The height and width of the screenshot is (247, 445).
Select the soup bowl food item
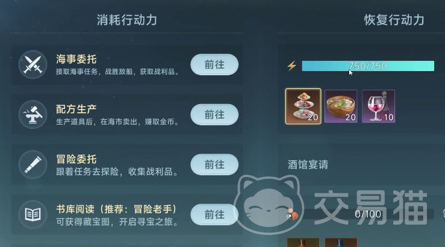click(x=341, y=106)
